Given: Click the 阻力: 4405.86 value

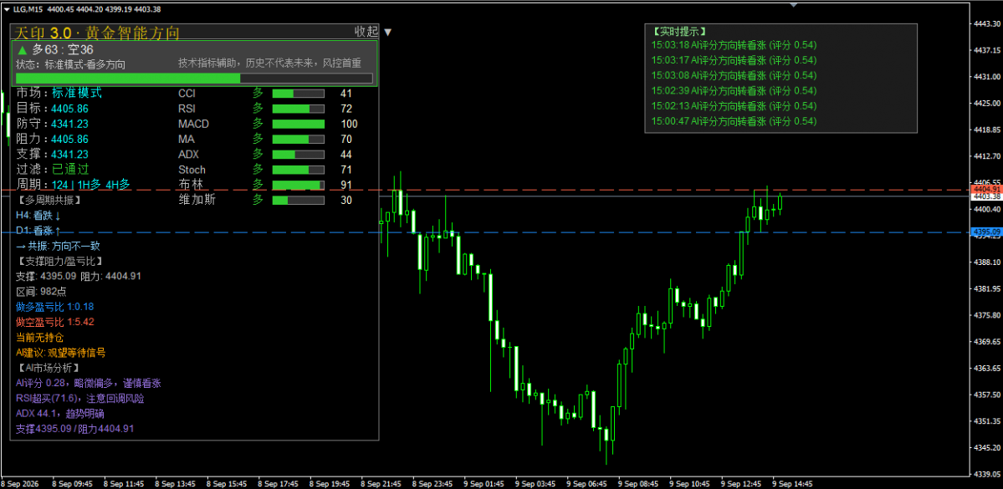Looking at the screenshot, I should (69, 140).
